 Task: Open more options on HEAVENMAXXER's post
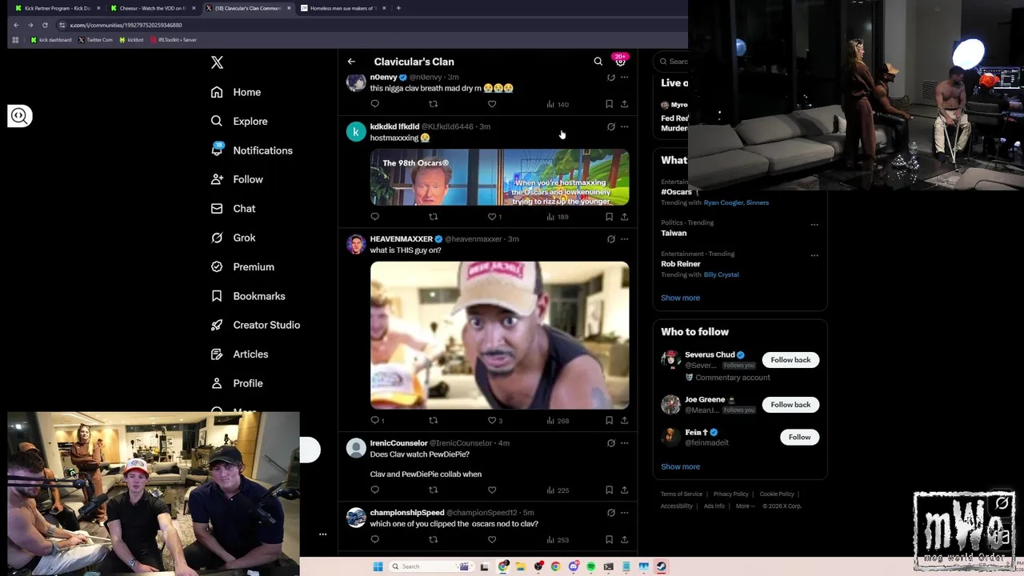pyautogui.click(x=625, y=239)
